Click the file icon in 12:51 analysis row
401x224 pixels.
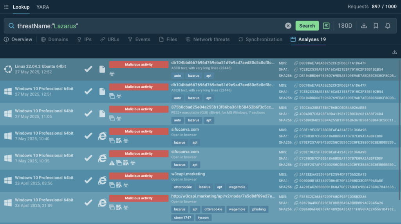pyautogui.click(x=102, y=91)
